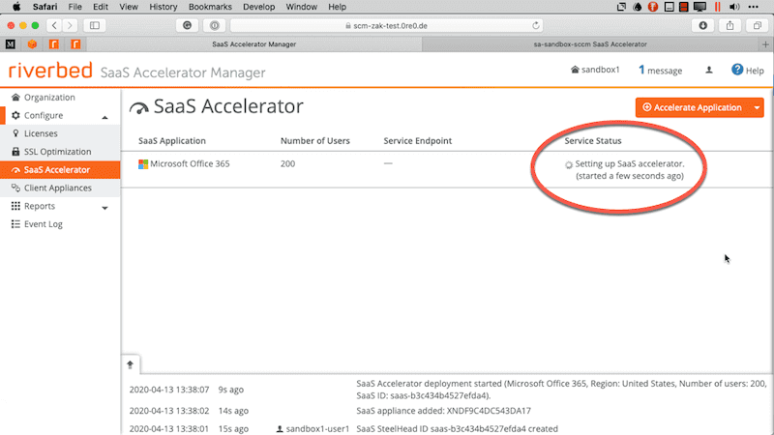
Task: Click the Event Log list icon
Action: tap(15, 224)
